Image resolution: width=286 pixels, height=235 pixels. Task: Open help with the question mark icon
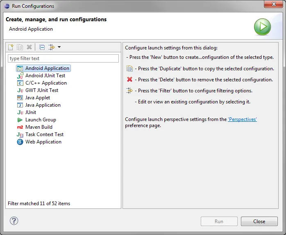point(14,221)
